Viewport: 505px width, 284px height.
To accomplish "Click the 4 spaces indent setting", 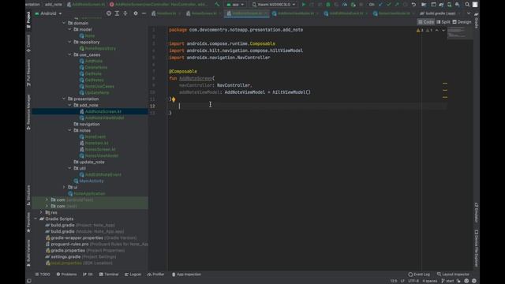I will (429, 281).
